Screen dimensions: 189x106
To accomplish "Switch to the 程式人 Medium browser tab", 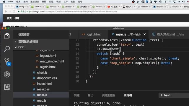I will 129,7.
